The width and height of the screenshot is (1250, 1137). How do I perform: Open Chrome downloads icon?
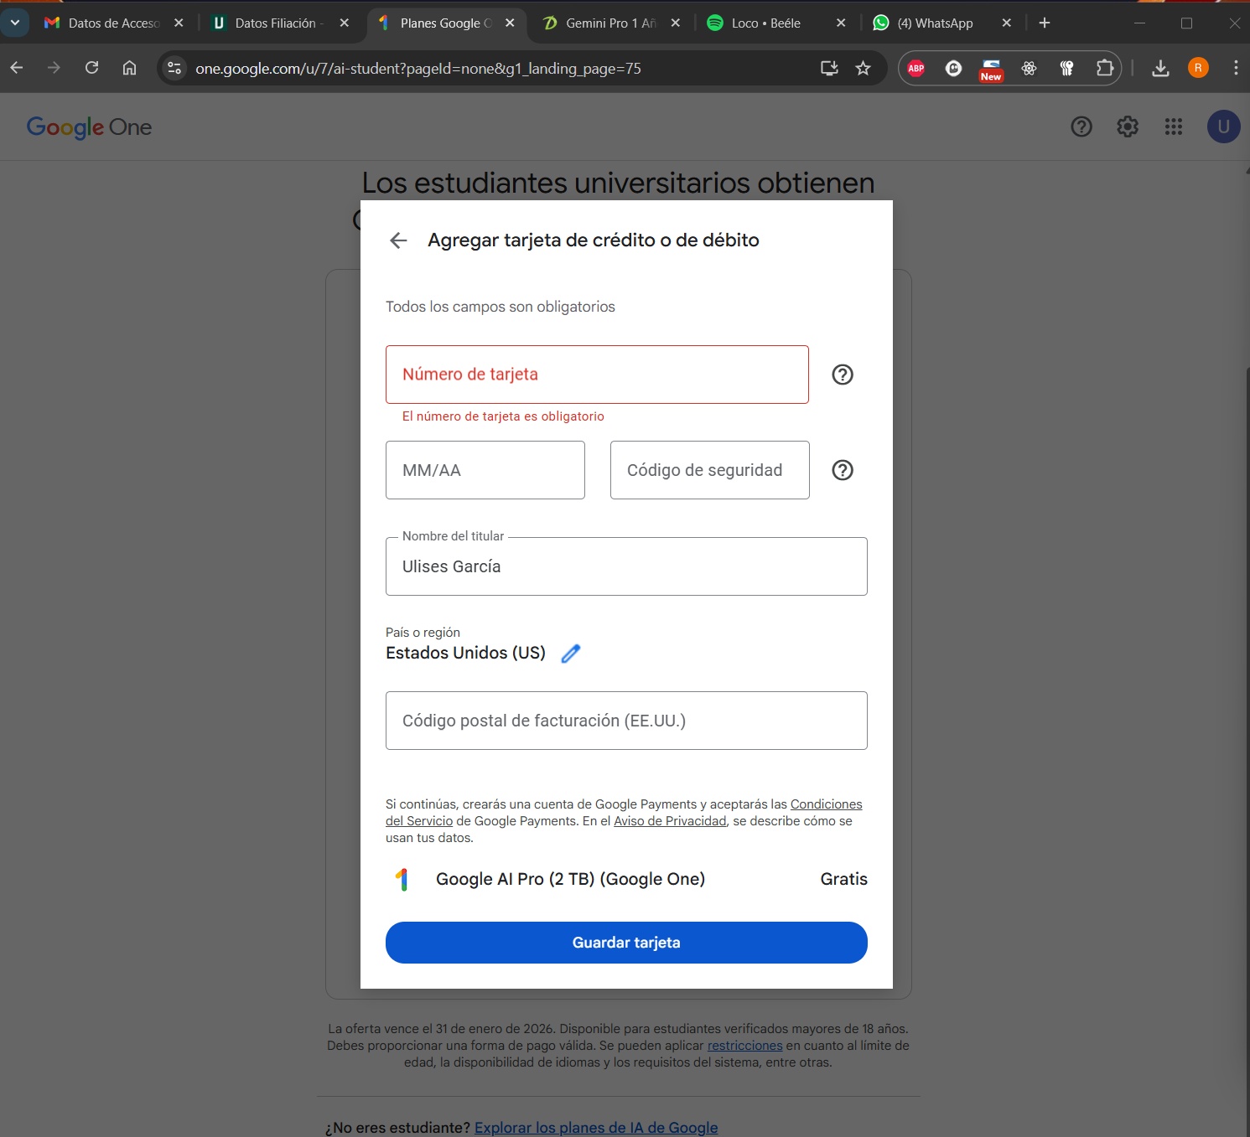click(1160, 69)
